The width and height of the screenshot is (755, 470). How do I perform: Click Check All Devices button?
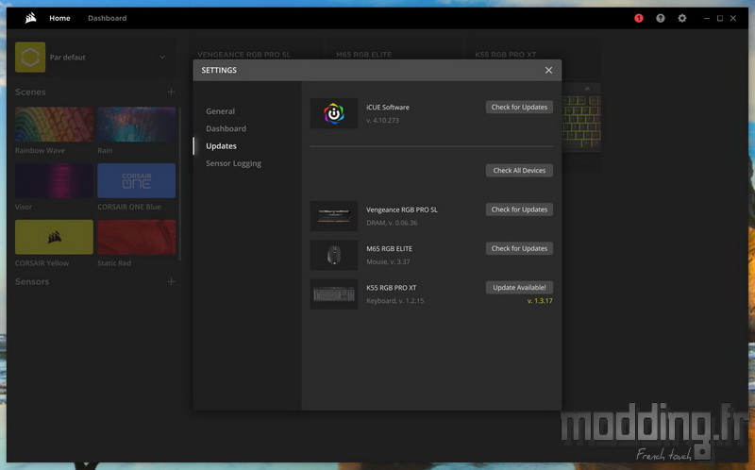coord(519,171)
